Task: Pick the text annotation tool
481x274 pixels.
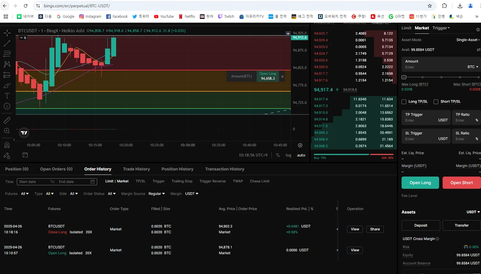Action: click(7, 96)
